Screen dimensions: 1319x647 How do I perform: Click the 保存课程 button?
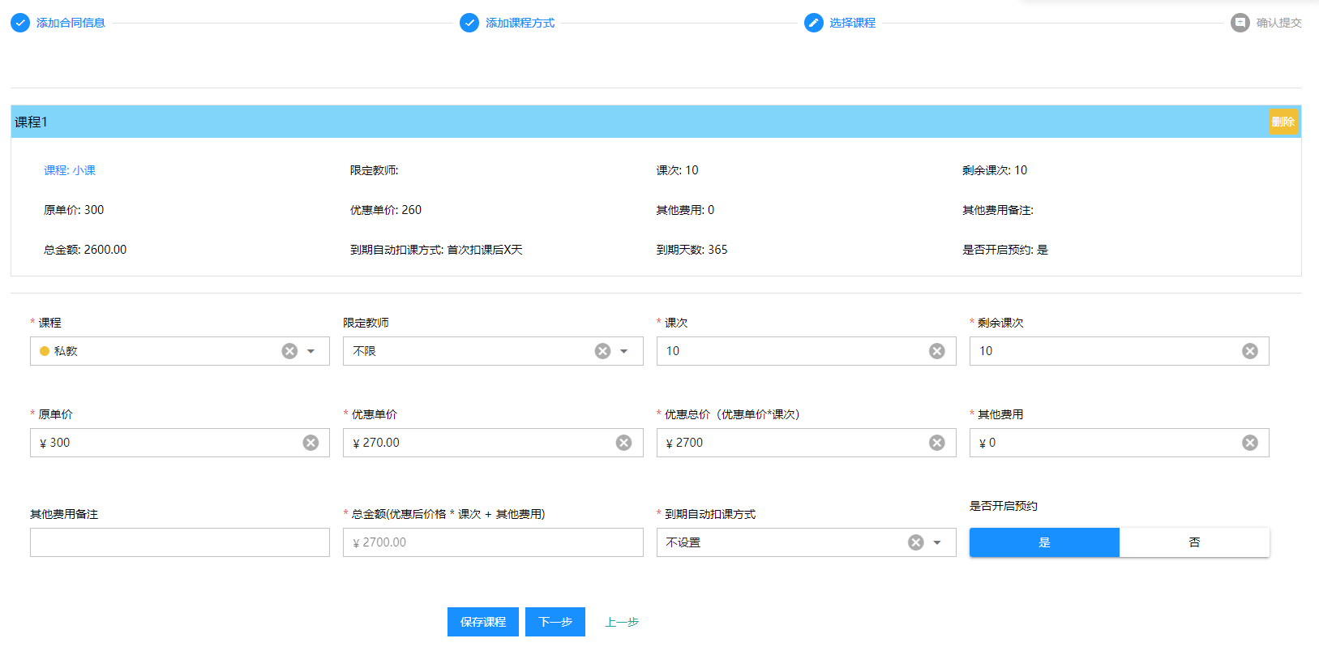tap(482, 622)
